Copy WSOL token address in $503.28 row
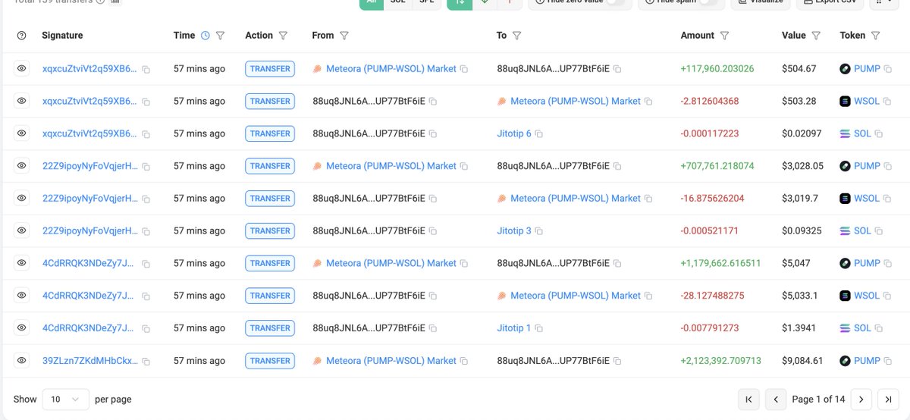The image size is (910, 420). pyautogui.click(x=887, y=102)
